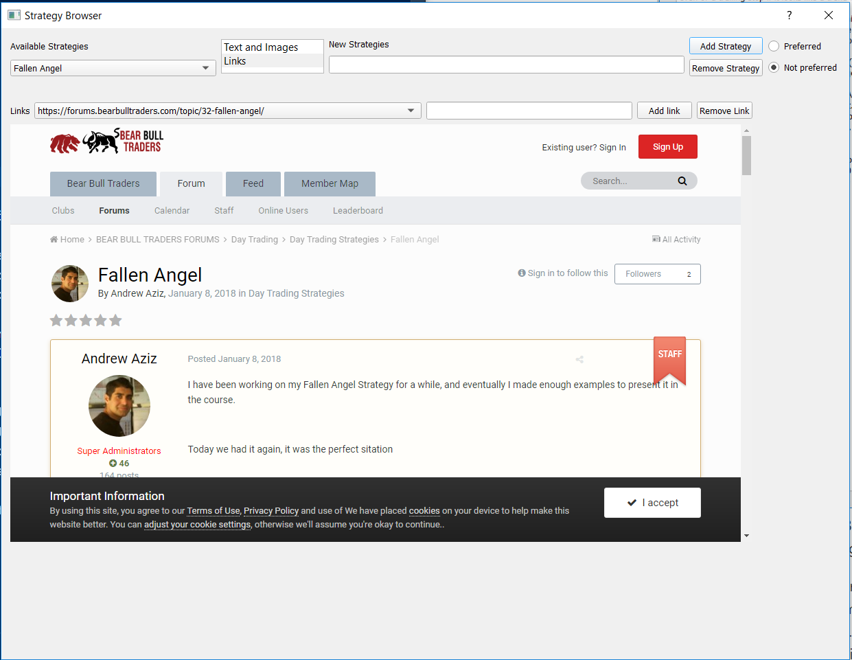Image resolution: width=852 pixels, height=660 pixels.
Task: Click Andrew Aziz's large profile photo
Action: pos(119,406)
